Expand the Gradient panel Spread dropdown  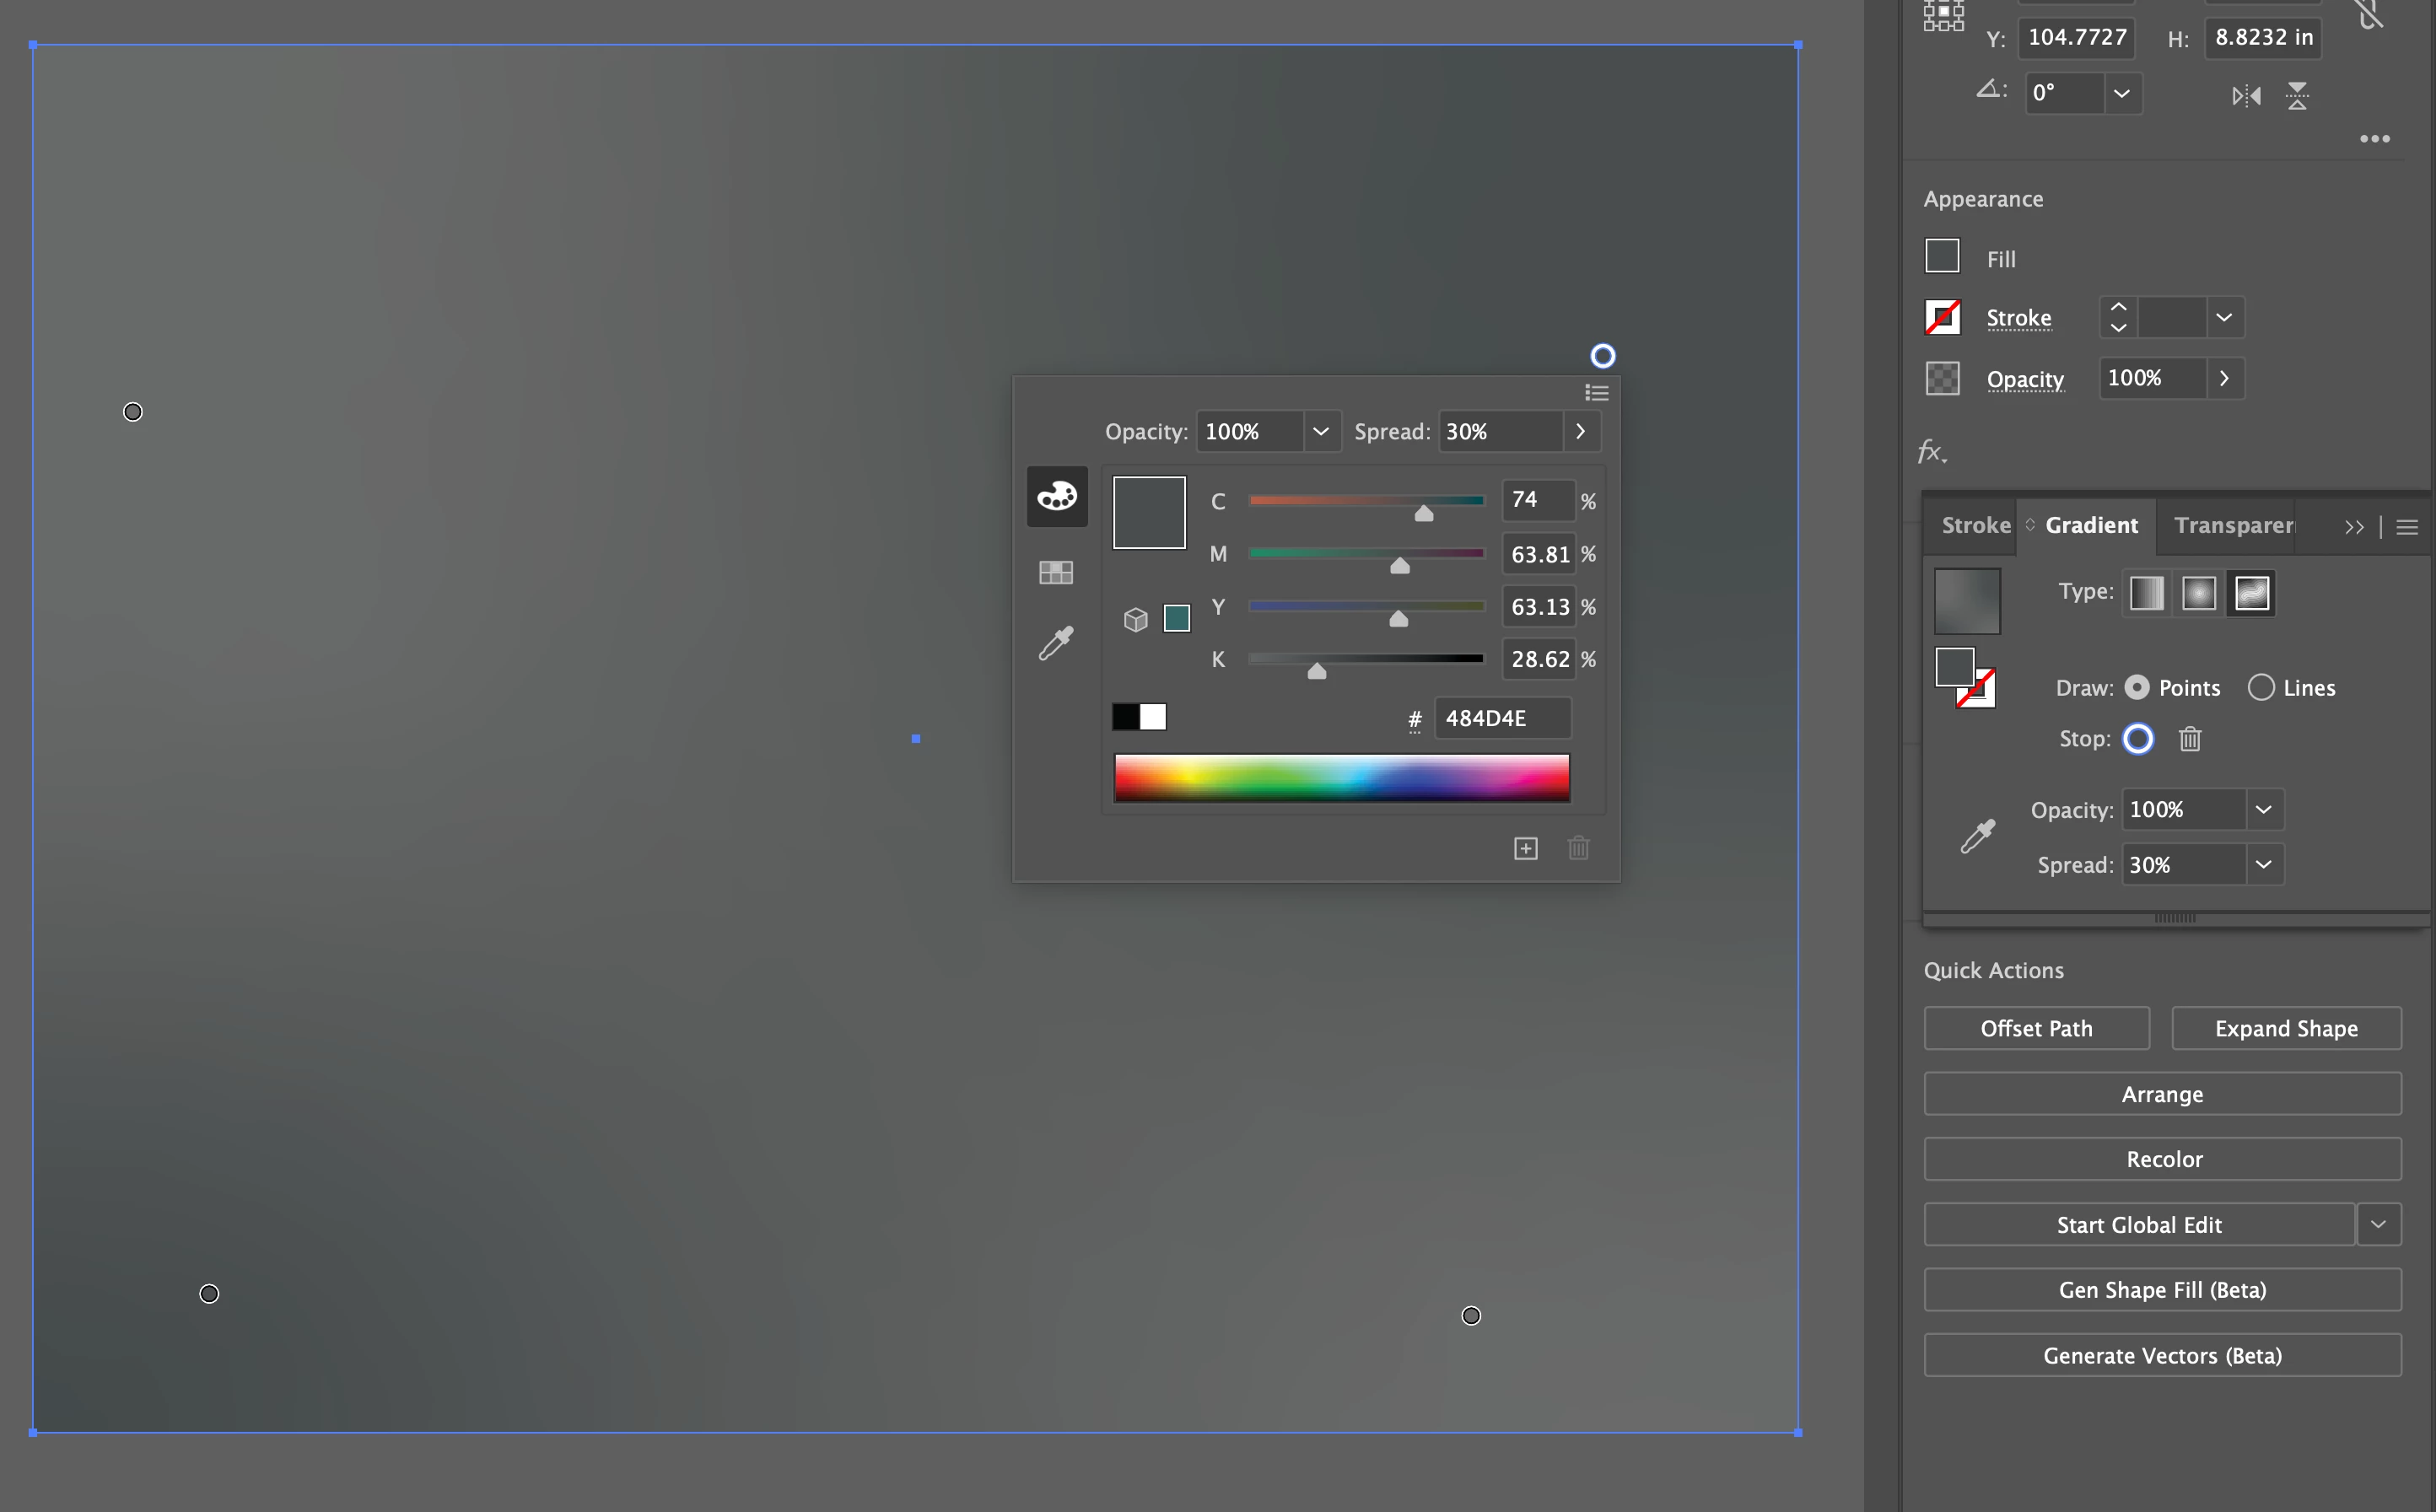(x=2263, y=864)
